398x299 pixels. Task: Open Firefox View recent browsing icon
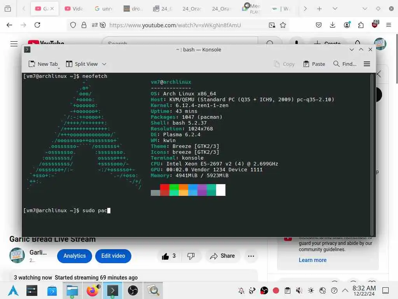tap(8, 9)
